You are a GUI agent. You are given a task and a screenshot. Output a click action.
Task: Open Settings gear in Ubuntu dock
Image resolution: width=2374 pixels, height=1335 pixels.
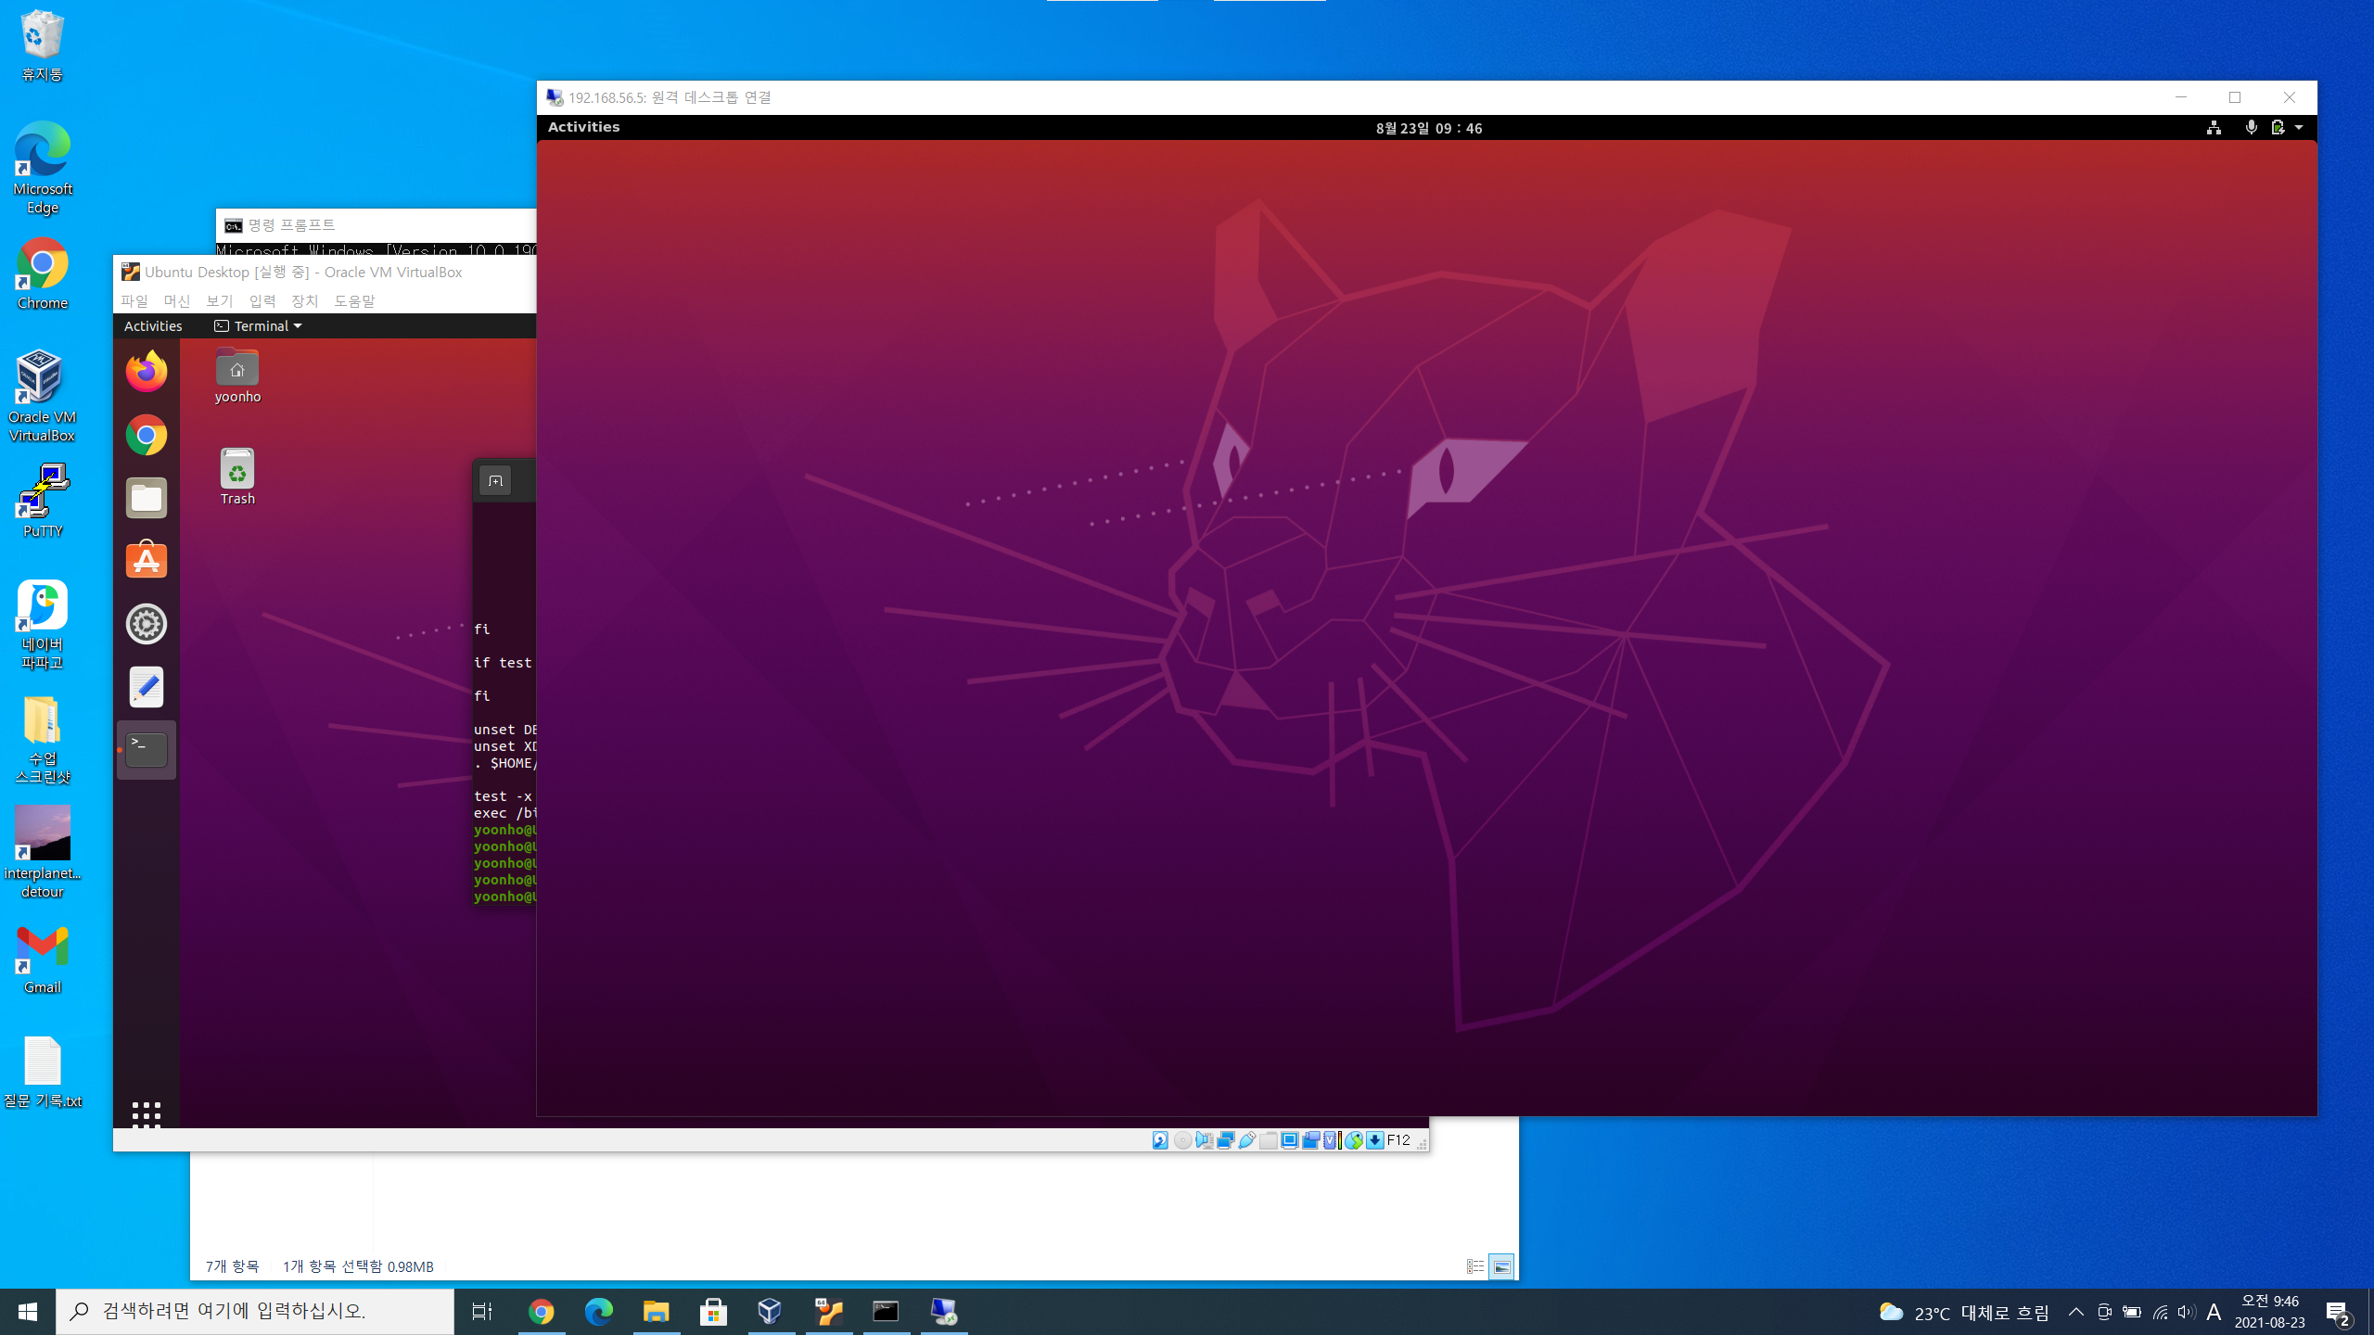click(147, 624)
